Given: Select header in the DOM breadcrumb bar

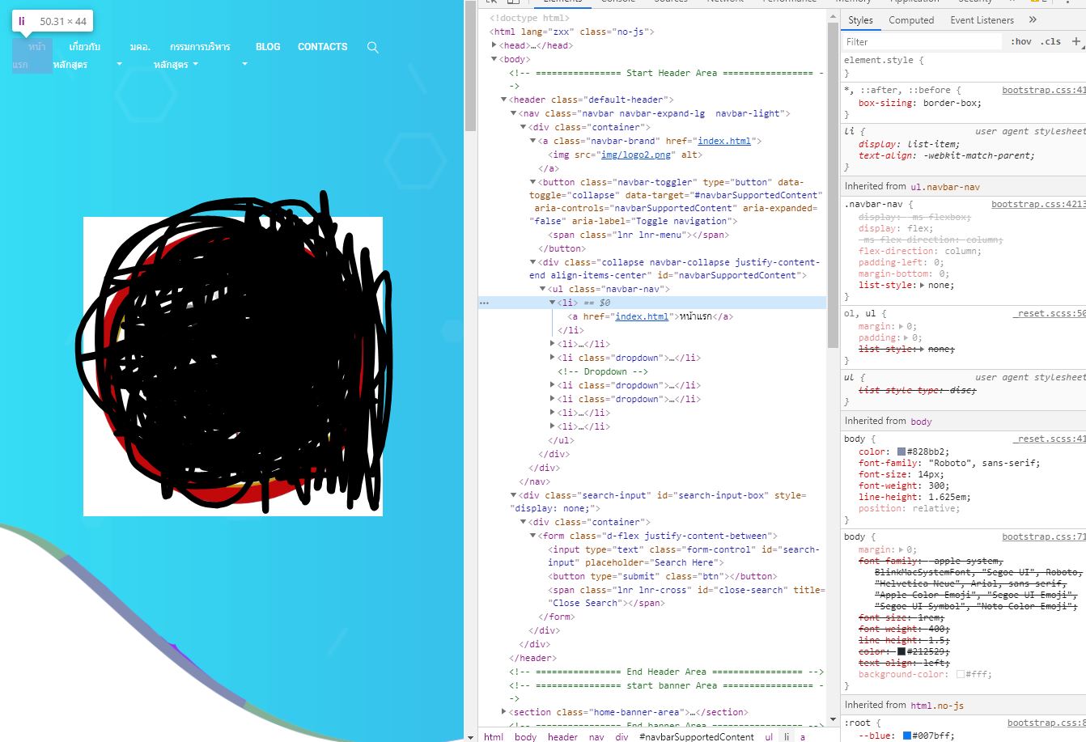Looking at the screenshot, I should [562, 736].
